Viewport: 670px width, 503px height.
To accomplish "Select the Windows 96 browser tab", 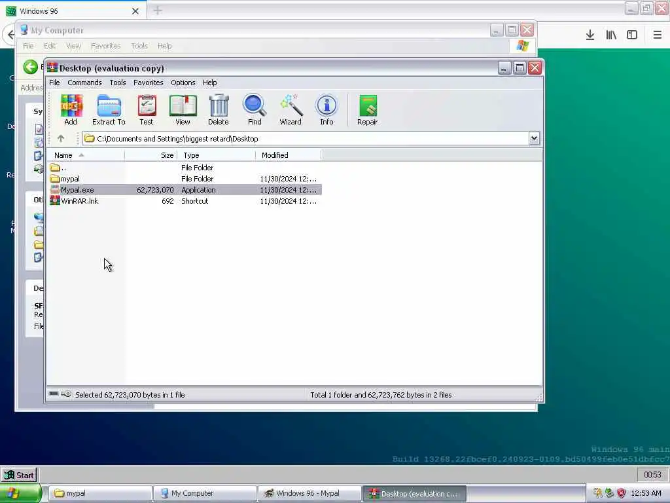I will tap(73, 10).
